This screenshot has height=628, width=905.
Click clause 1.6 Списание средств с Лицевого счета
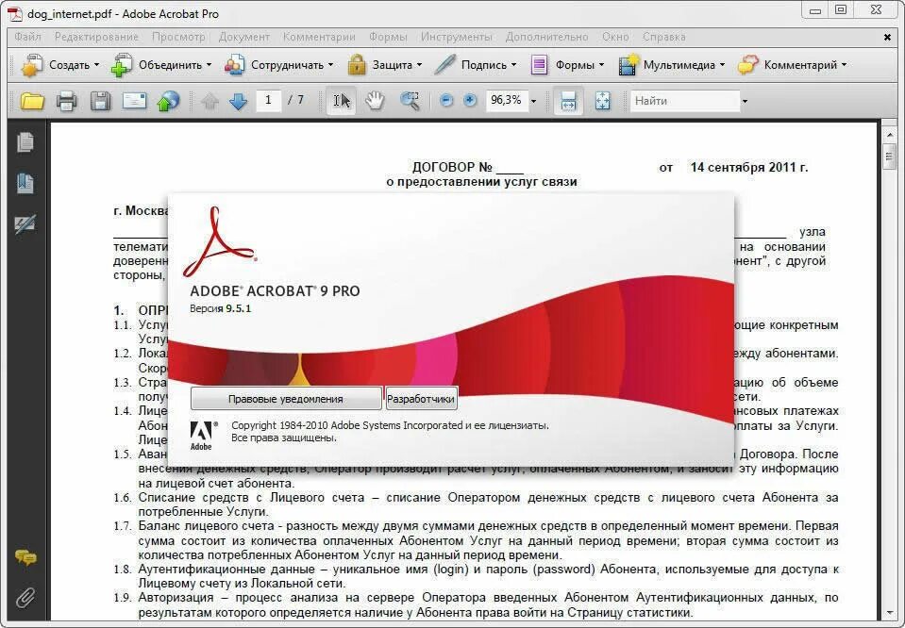(476, 504)
